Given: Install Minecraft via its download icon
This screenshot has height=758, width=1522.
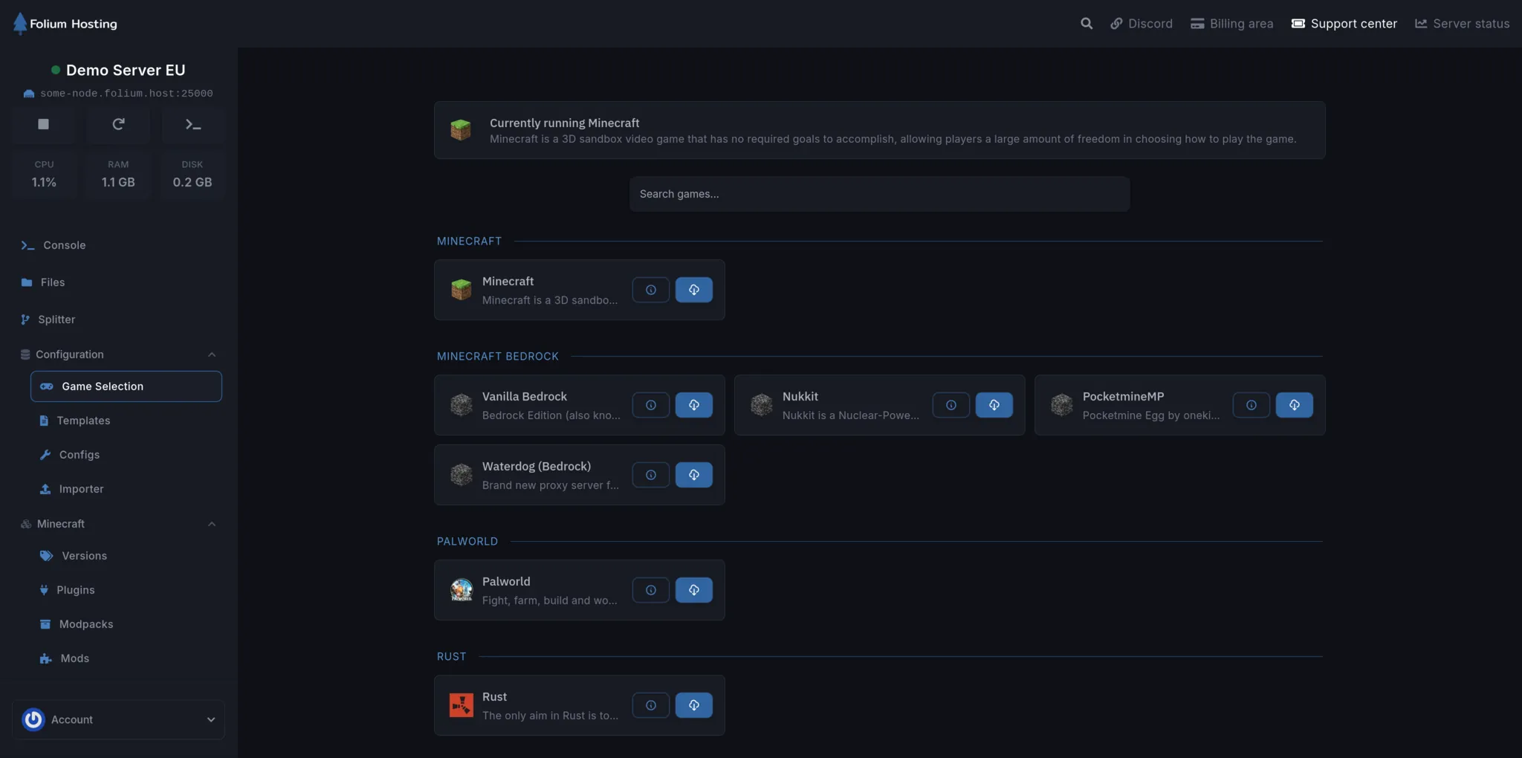Looking at the screenshot, I should pos(693,290).
